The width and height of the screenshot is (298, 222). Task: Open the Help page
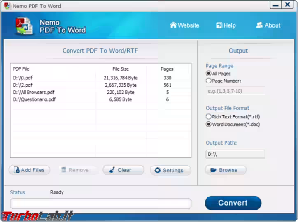click(226, 25)
